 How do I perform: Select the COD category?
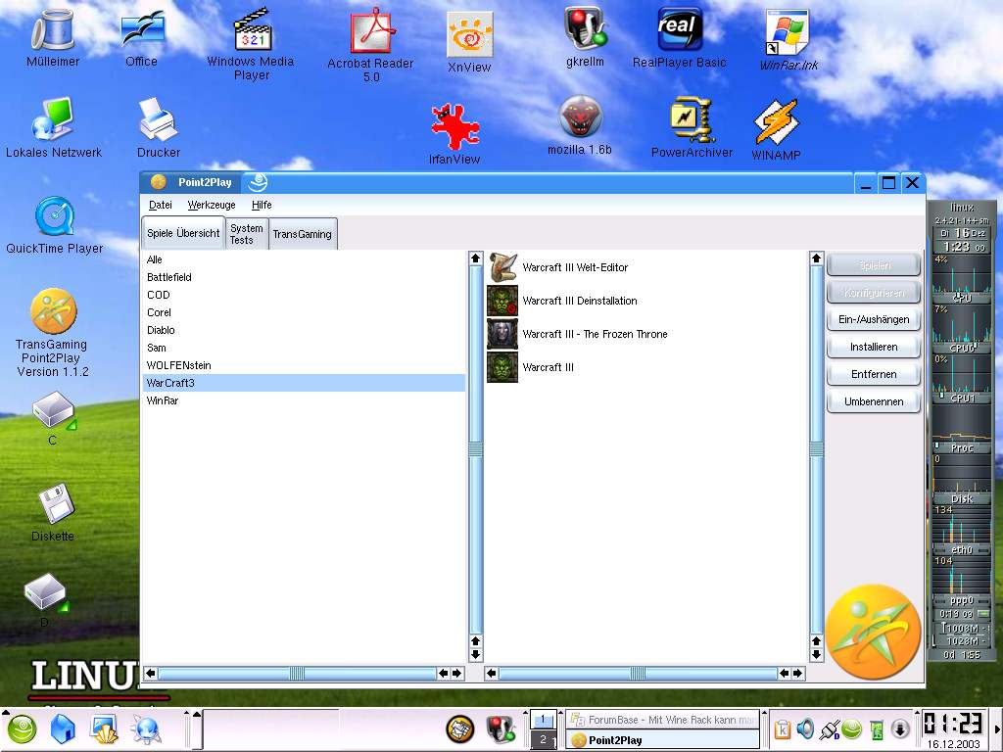(x=305, y=295)
